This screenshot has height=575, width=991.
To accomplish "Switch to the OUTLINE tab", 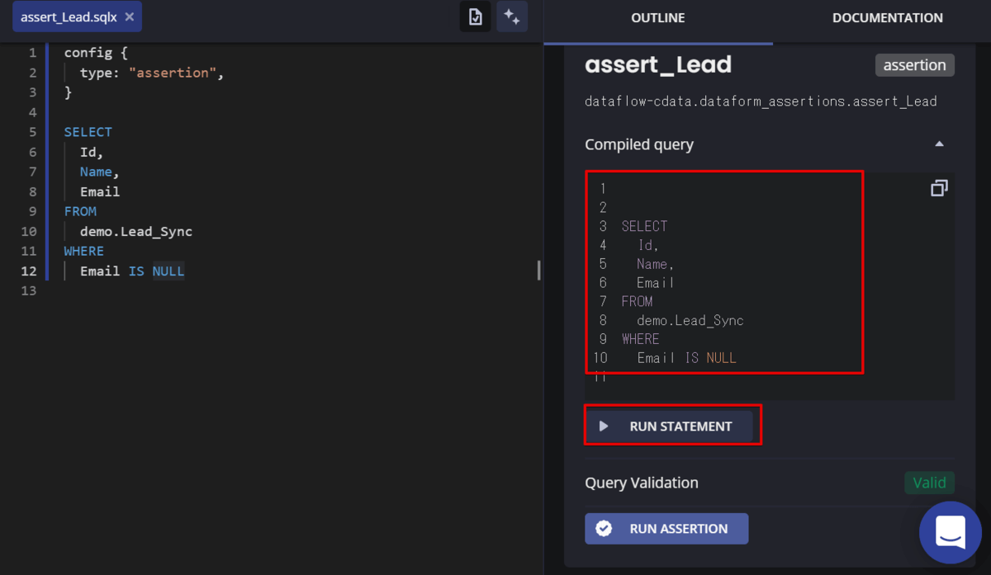I will tap(657, 18).
